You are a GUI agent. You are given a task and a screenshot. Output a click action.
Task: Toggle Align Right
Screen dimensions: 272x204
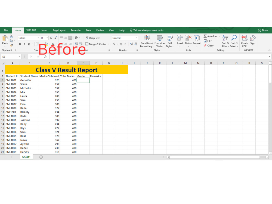(70, 44)
